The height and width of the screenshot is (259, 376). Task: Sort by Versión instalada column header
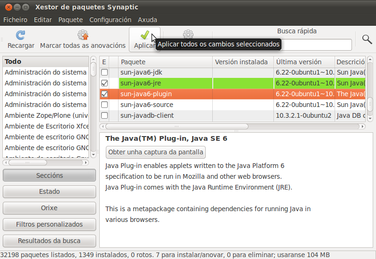[x=243, y=62]
